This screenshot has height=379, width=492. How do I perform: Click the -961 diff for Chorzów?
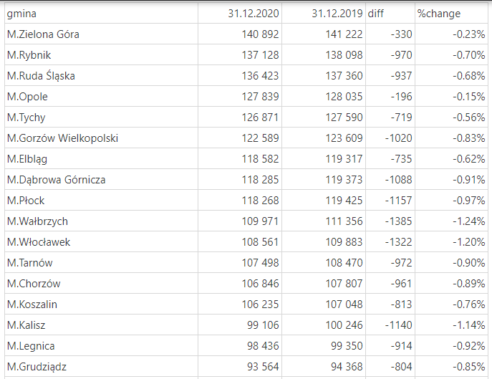click(x=401, y=284)
